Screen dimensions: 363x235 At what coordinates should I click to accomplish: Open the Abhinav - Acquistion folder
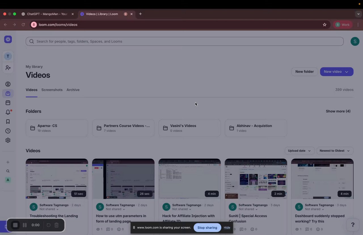point(256,128)
